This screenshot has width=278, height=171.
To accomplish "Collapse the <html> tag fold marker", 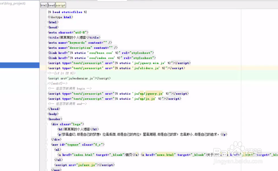I will 46,22.
